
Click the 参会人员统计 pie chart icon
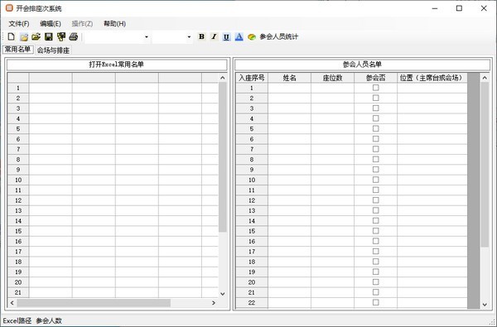click(252, 37)
